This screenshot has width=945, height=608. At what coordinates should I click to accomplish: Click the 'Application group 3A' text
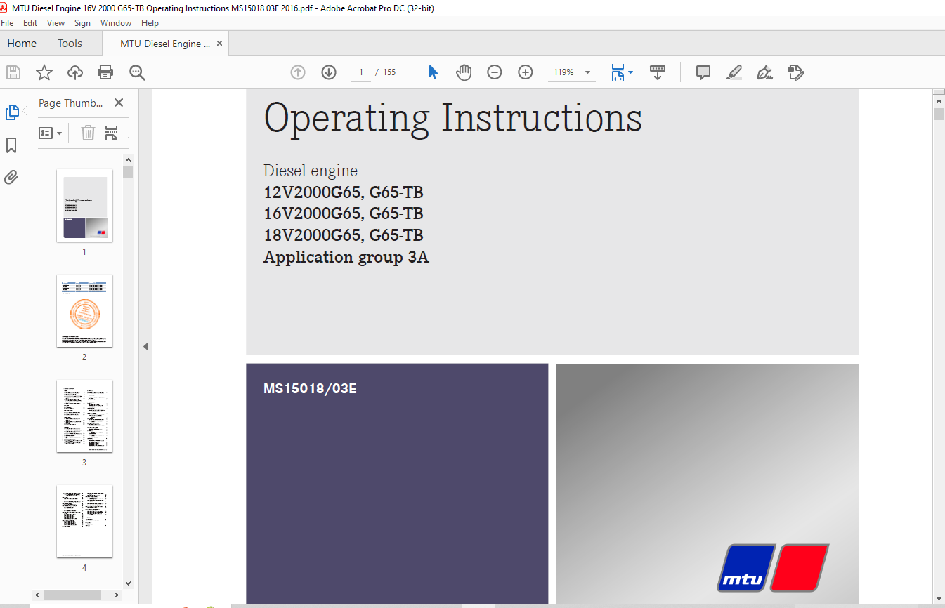click(346, 257)
